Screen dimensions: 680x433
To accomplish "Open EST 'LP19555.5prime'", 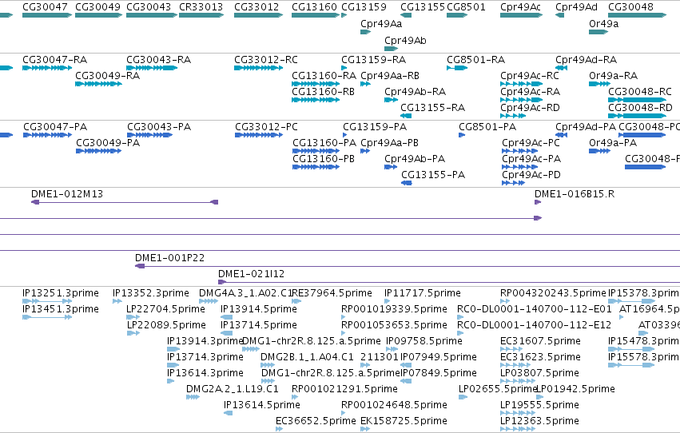I will [x=539, y=405].
